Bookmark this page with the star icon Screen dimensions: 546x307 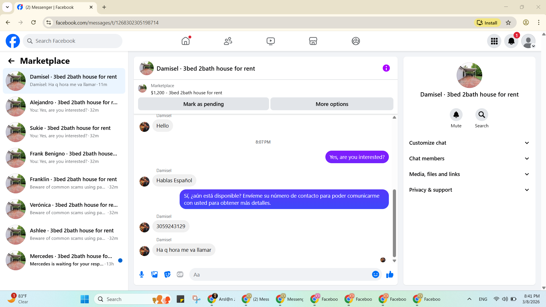pos(508,22)
